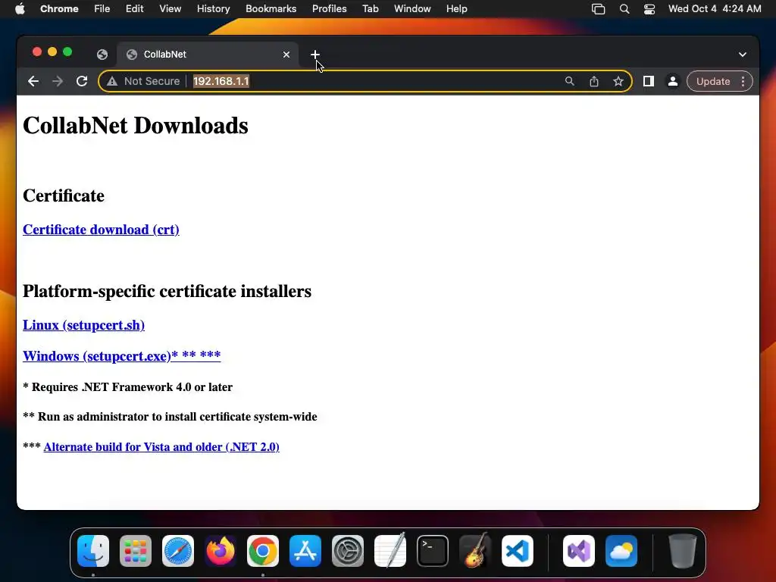Image resolution: width=776 pixels, height=582 pixels.
Task: Launch Firefox from the dock
Action: [221, 551]
